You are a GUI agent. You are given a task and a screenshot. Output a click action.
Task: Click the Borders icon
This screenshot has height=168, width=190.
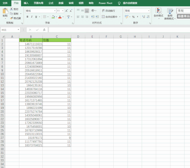[x=45, y=17]
